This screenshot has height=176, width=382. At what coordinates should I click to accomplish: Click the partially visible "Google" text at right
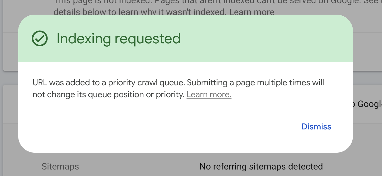pos(370,104)
